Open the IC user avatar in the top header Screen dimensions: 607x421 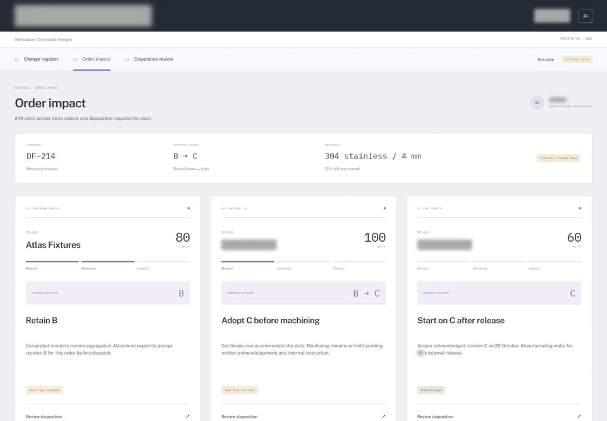coord(585,16)
